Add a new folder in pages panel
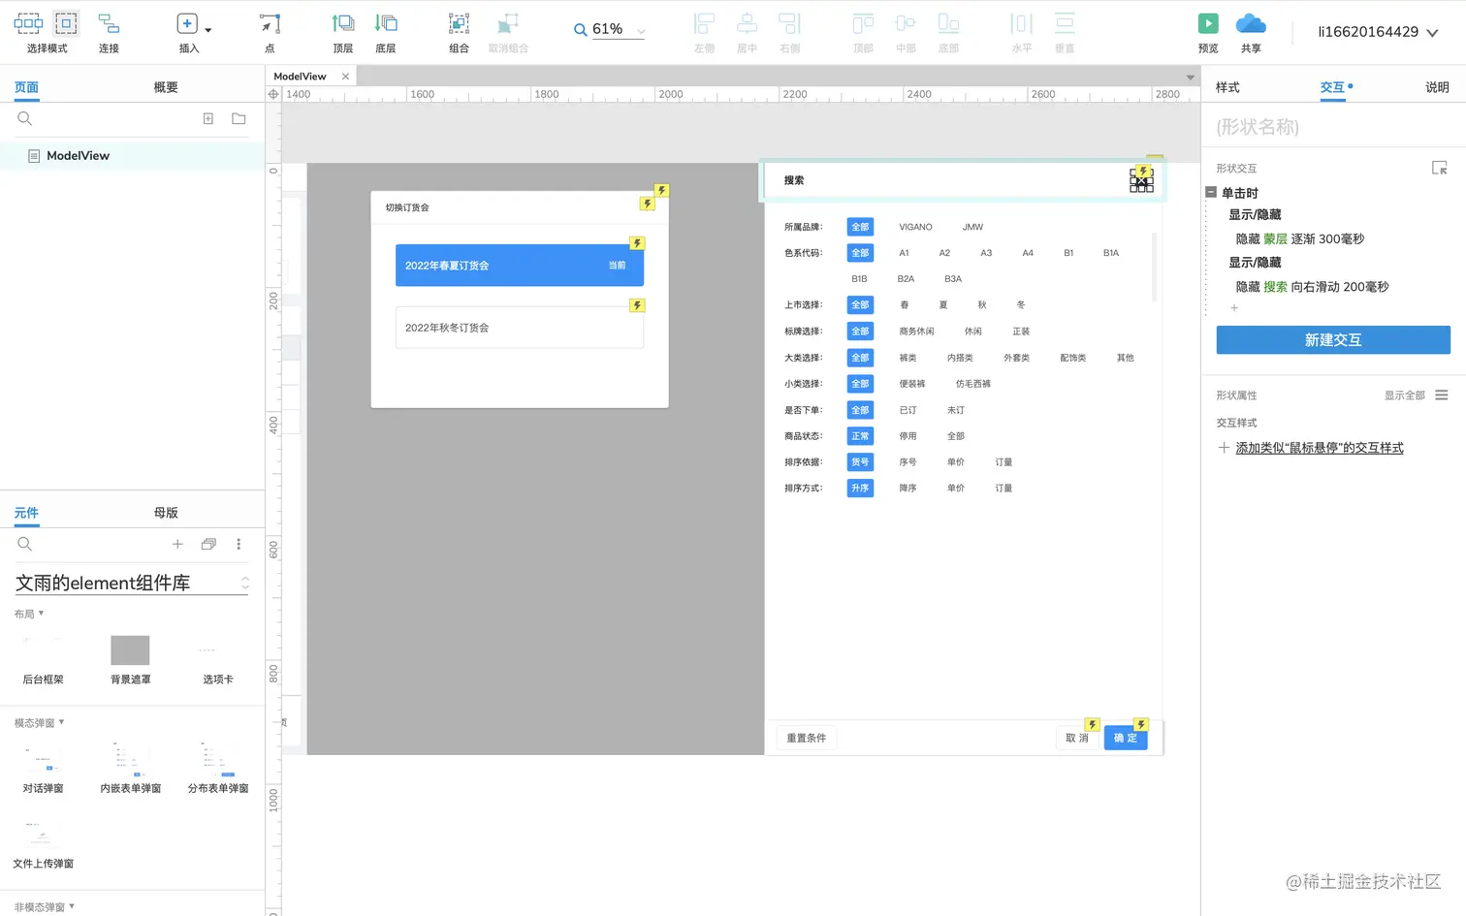 239,118
